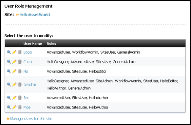Viewport: 191px width, 125px height.
Task: Edit fwadmin's roles with pencil icon
Action: coord(14,85)
